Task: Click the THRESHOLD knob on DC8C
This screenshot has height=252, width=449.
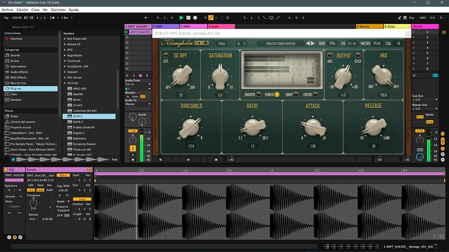Action: click(x=191, y=127)
